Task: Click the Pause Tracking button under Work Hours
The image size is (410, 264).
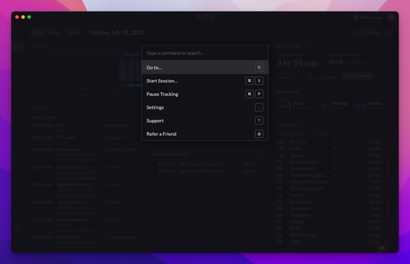Action: point(357,76)
